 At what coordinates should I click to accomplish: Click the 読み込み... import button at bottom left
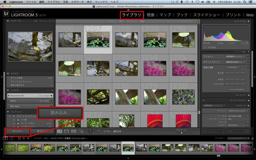18,131
